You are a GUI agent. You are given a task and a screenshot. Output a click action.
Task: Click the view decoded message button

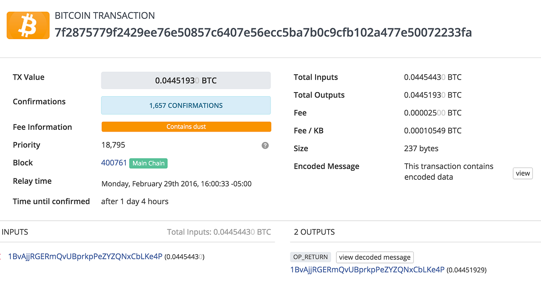click(x=375, y=257)
